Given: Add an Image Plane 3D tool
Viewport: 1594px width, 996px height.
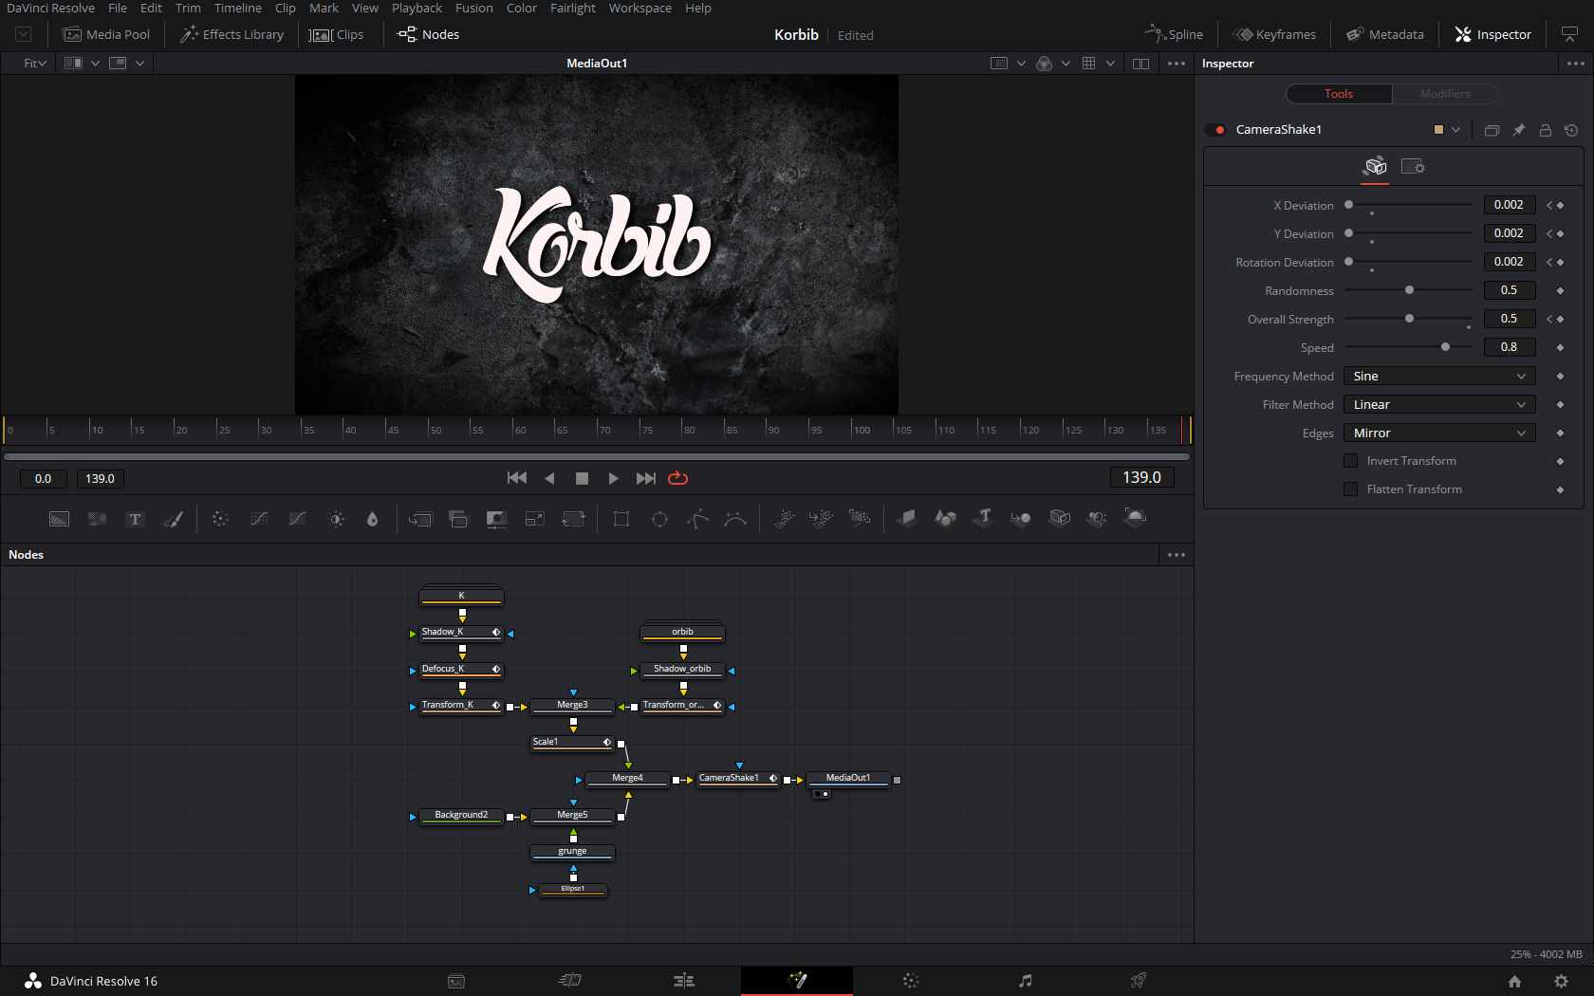Looking at the screenshot, I should (907, 518).
